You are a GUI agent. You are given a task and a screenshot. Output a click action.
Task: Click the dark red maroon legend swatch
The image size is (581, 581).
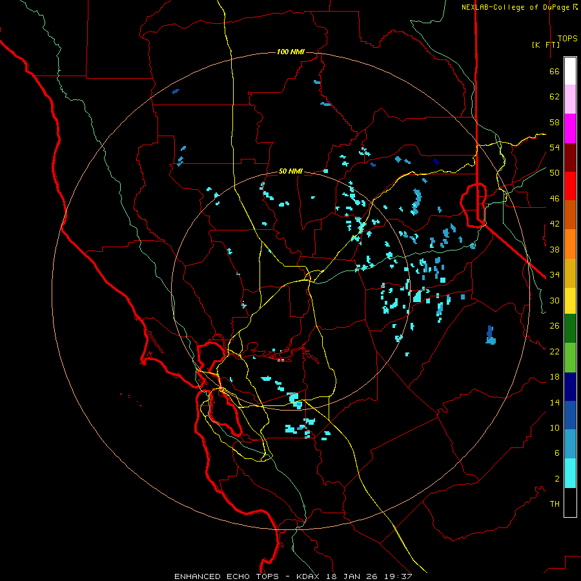tap(570, 158)
